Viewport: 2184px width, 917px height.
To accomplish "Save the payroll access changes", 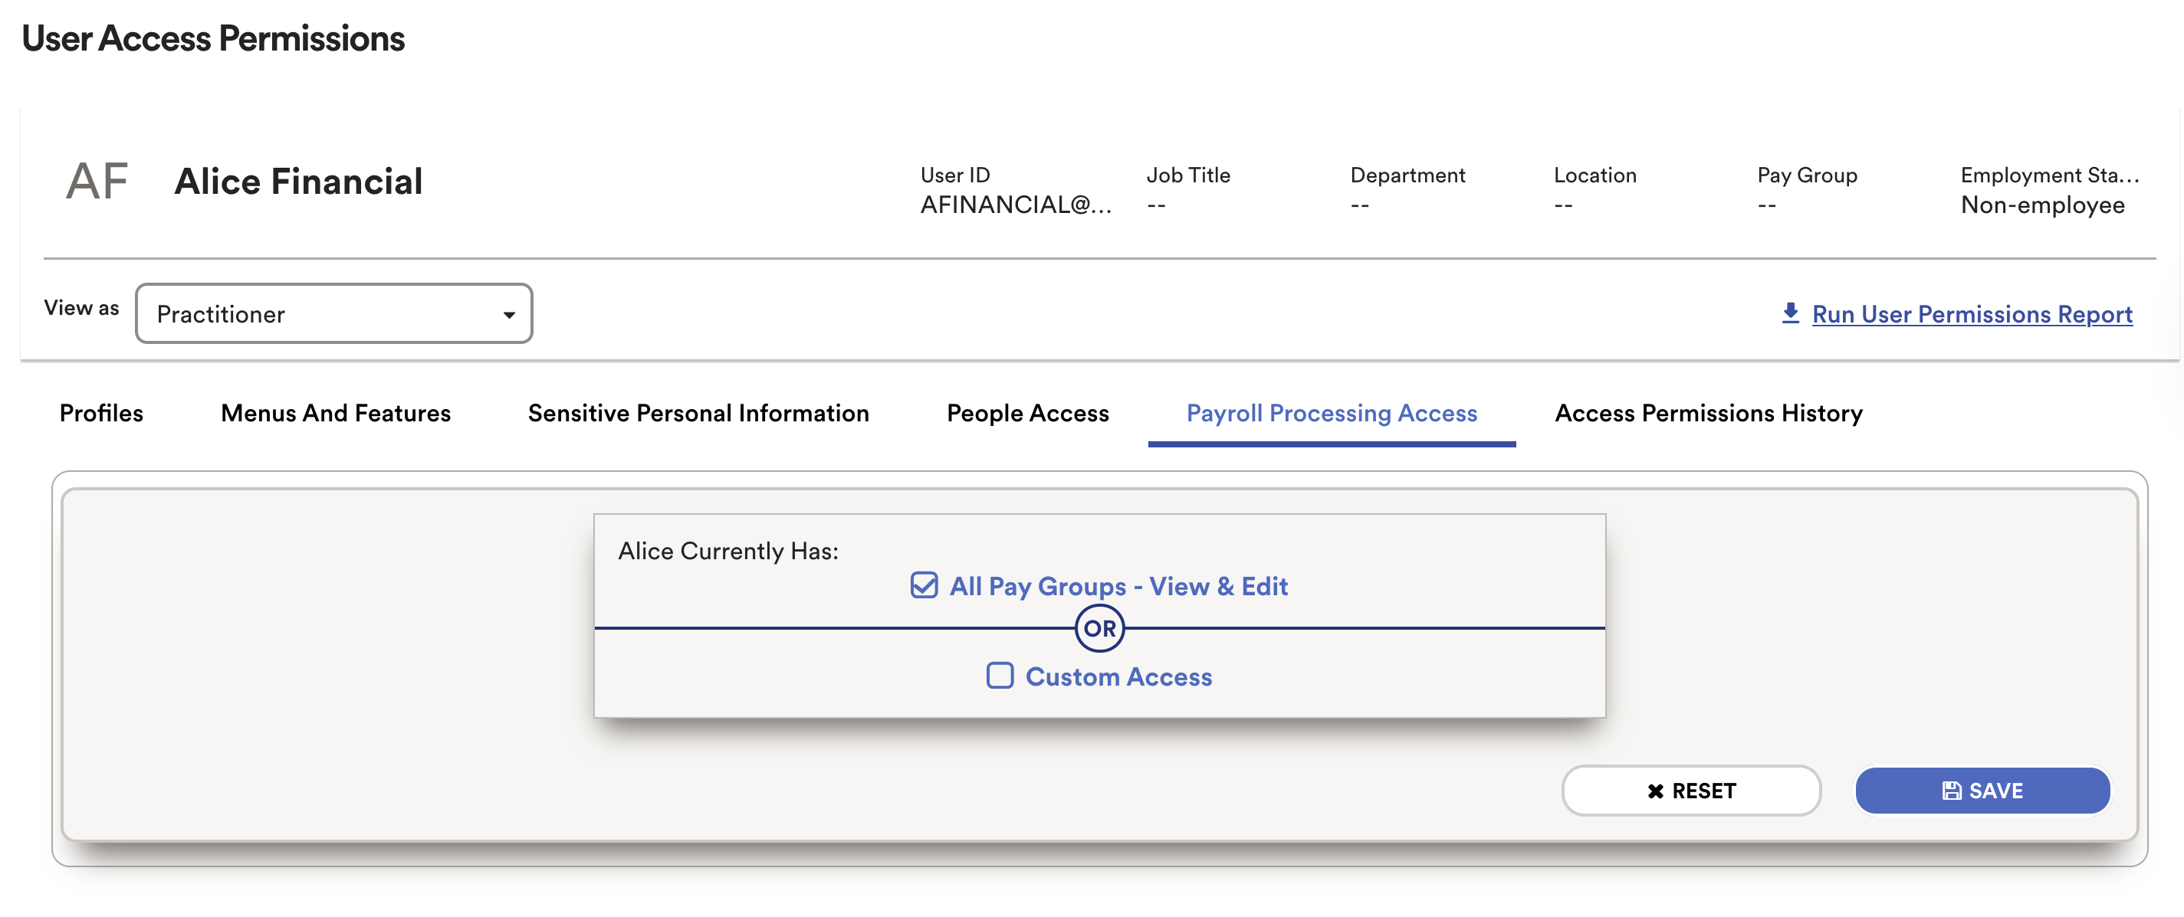I will pyautogui.click(x=1982, y=791).
